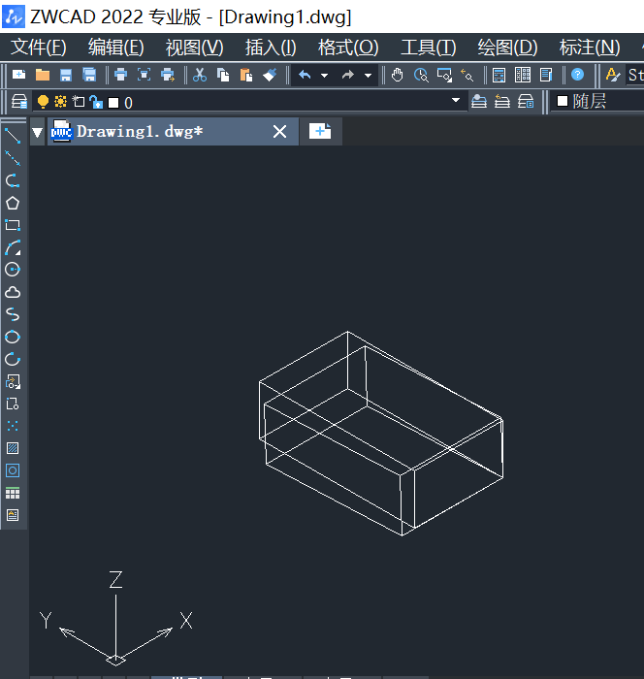The height and width of the screenshot is (679, 644).
Task: Toggle layer 0 lock icon
Action: pyautogui.click(x=96, y=102)
